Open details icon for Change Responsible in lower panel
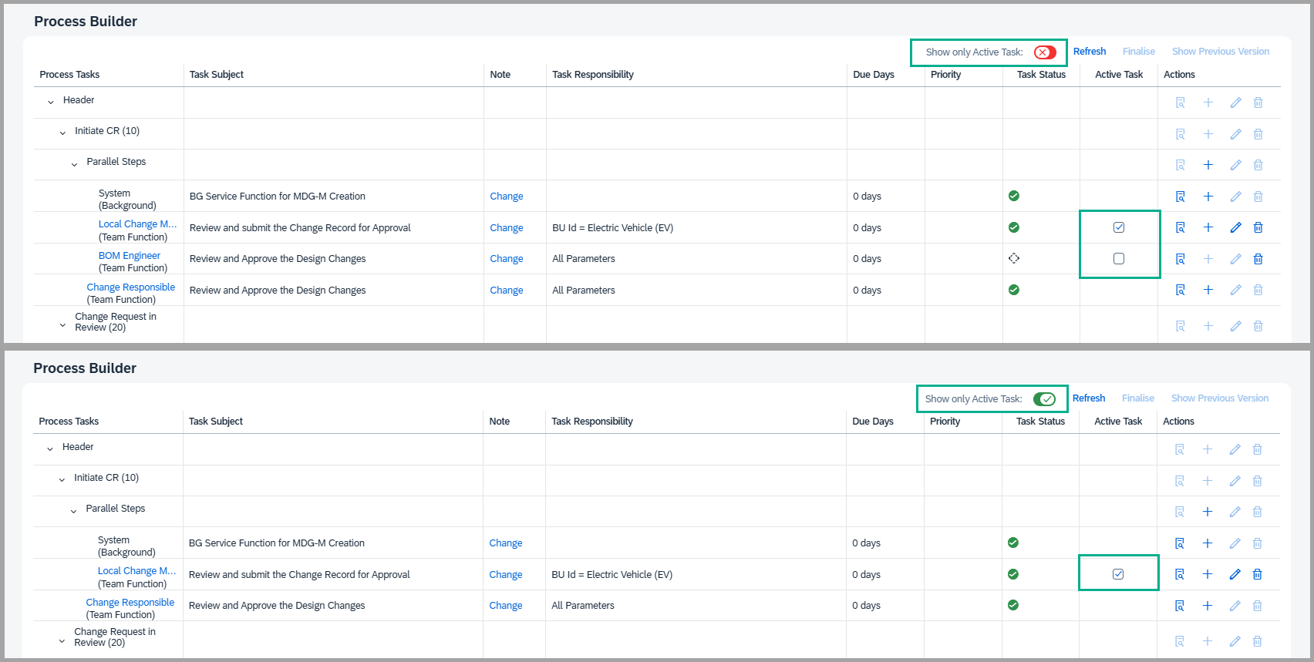Screen dimensions: 1314x662 (1179, 606)
